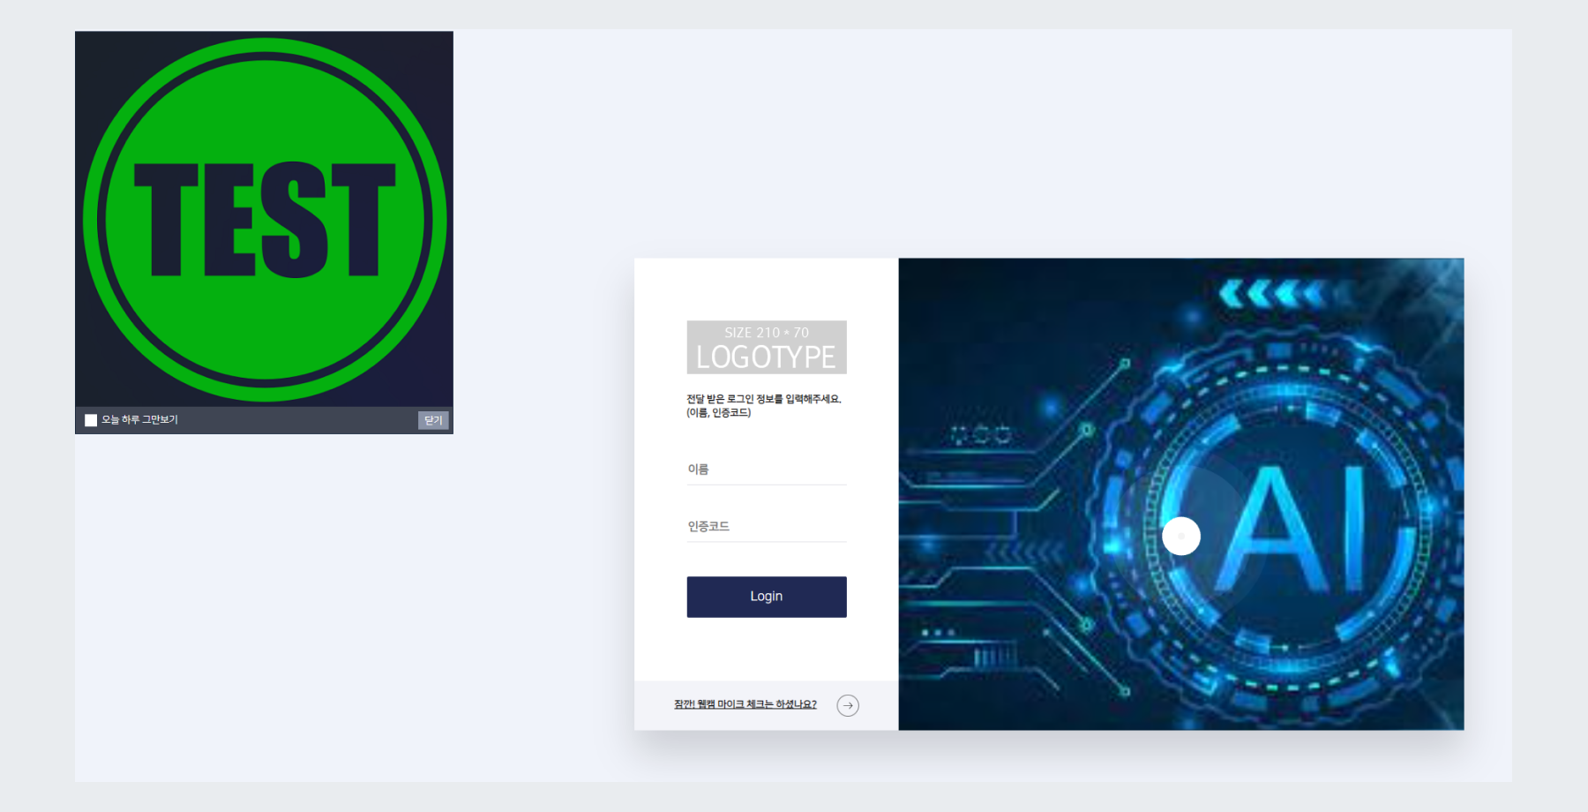This screenshot has height=812, width=1588.
Task: Open the 웹캠 마이크 체크 link
Action: (x=745, y=704)
